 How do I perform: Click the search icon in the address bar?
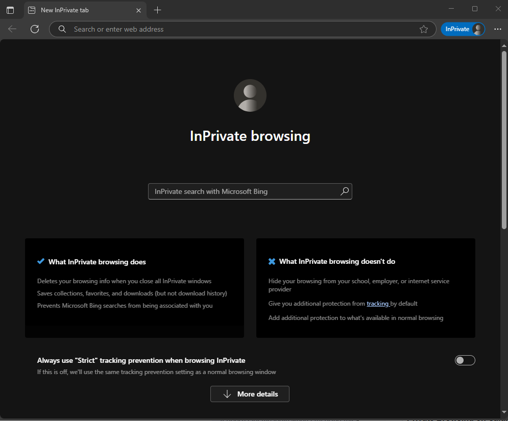pyautogui.click(x=62, y=29)
